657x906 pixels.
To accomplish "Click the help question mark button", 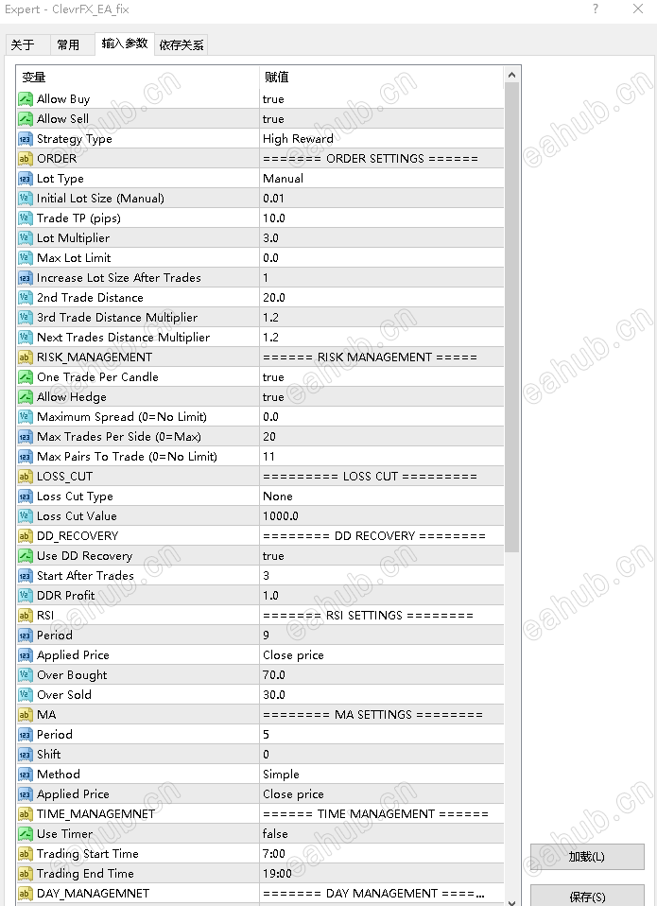I will coord(596,9).
